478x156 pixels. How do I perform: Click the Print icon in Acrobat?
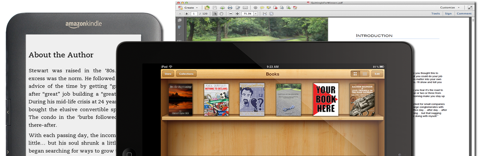click(x=230, y=7)
